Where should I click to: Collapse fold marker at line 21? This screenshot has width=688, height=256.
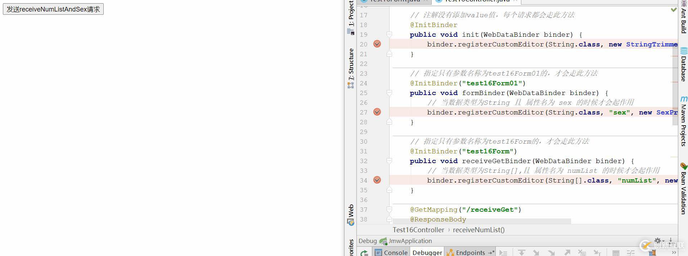(389, 54)
